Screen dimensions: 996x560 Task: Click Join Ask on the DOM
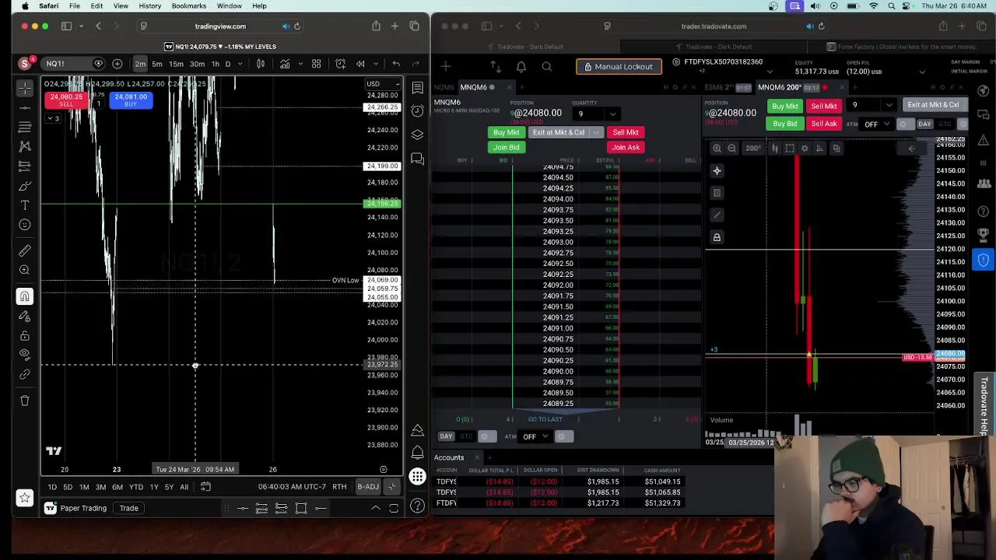pos(626,147)
